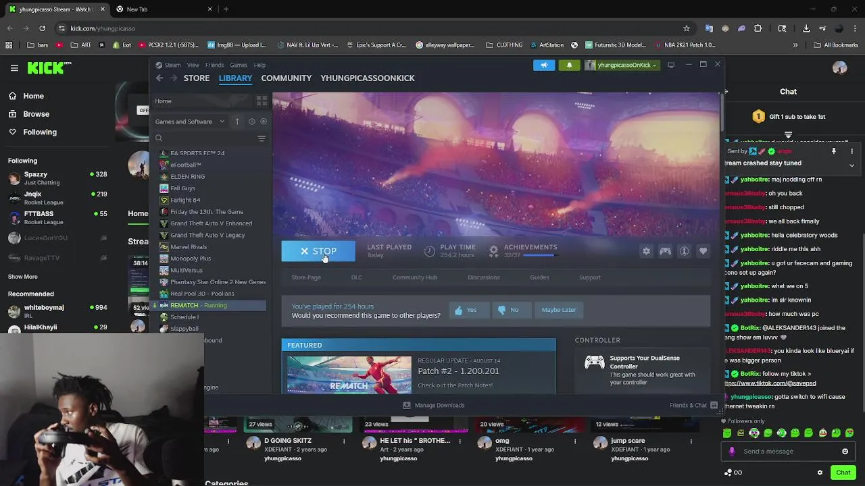Switch to the STORE tab
865x486 pixels.
point(197,78)
